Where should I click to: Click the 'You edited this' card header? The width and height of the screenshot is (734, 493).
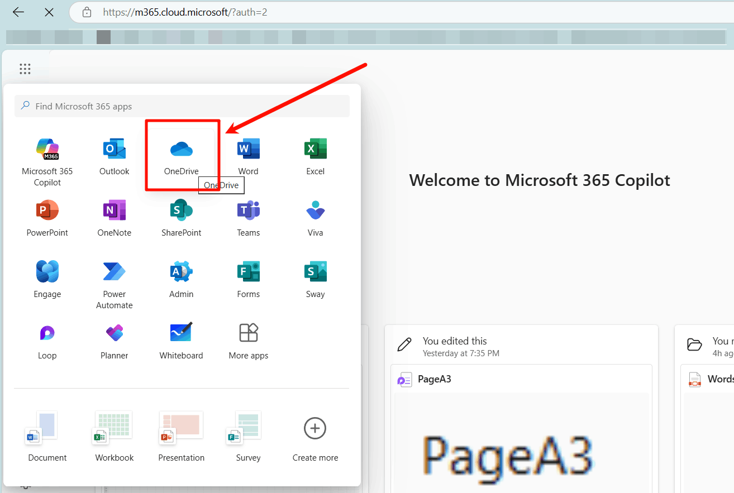coord(455,341)
